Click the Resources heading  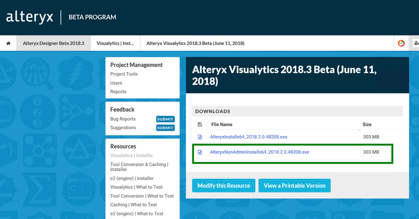pyautogui.click(x=123, y=146)
